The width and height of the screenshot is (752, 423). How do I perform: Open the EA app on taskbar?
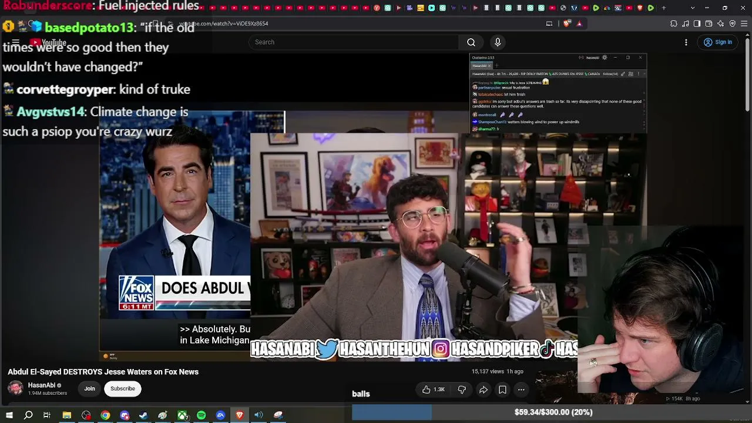(x=220, y=415)
